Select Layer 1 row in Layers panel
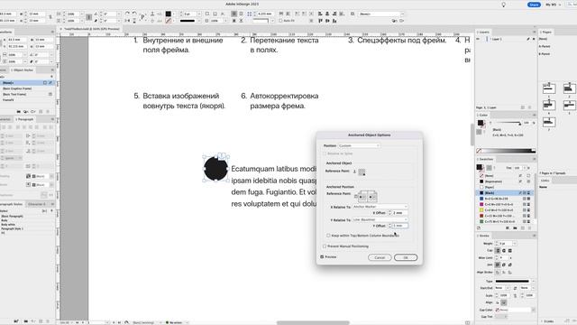This screenshot has width=577, height=325. pos(506,39)
